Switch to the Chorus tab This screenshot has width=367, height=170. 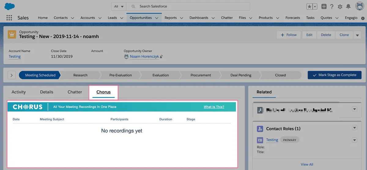tap(103, 92)
